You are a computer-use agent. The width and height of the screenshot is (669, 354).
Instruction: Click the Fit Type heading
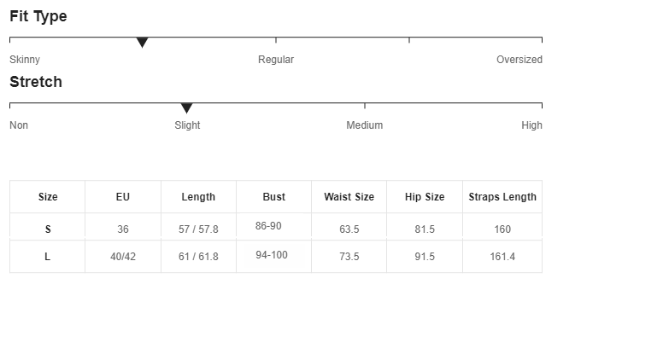point(38,16)
